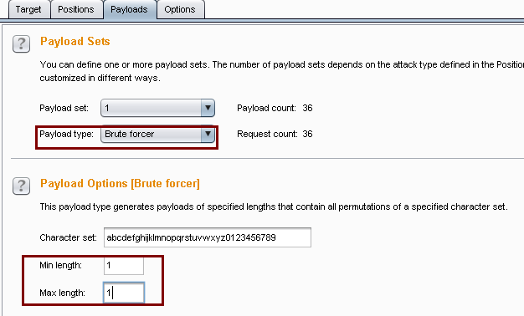Click the Payload Sets heading
Image resolution: width=524 pixels, height=316 pixels.
pyautogui.click(x=75, y=41)
